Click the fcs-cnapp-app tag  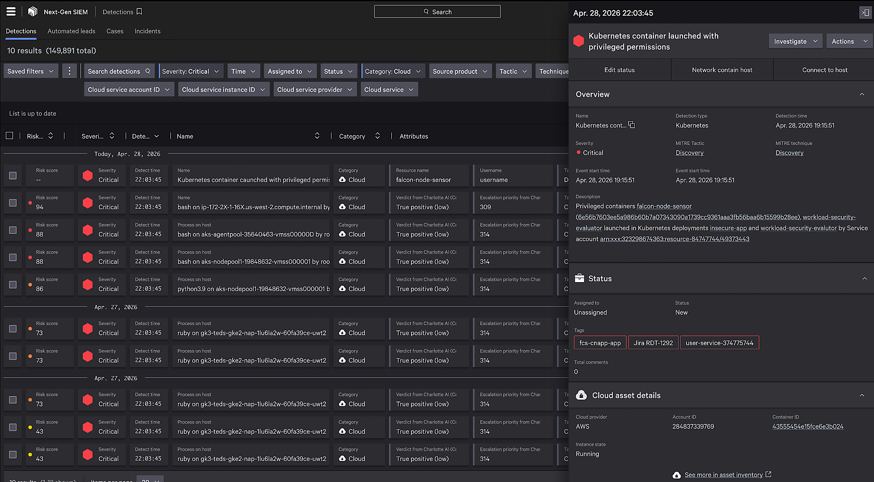(600, 343)
